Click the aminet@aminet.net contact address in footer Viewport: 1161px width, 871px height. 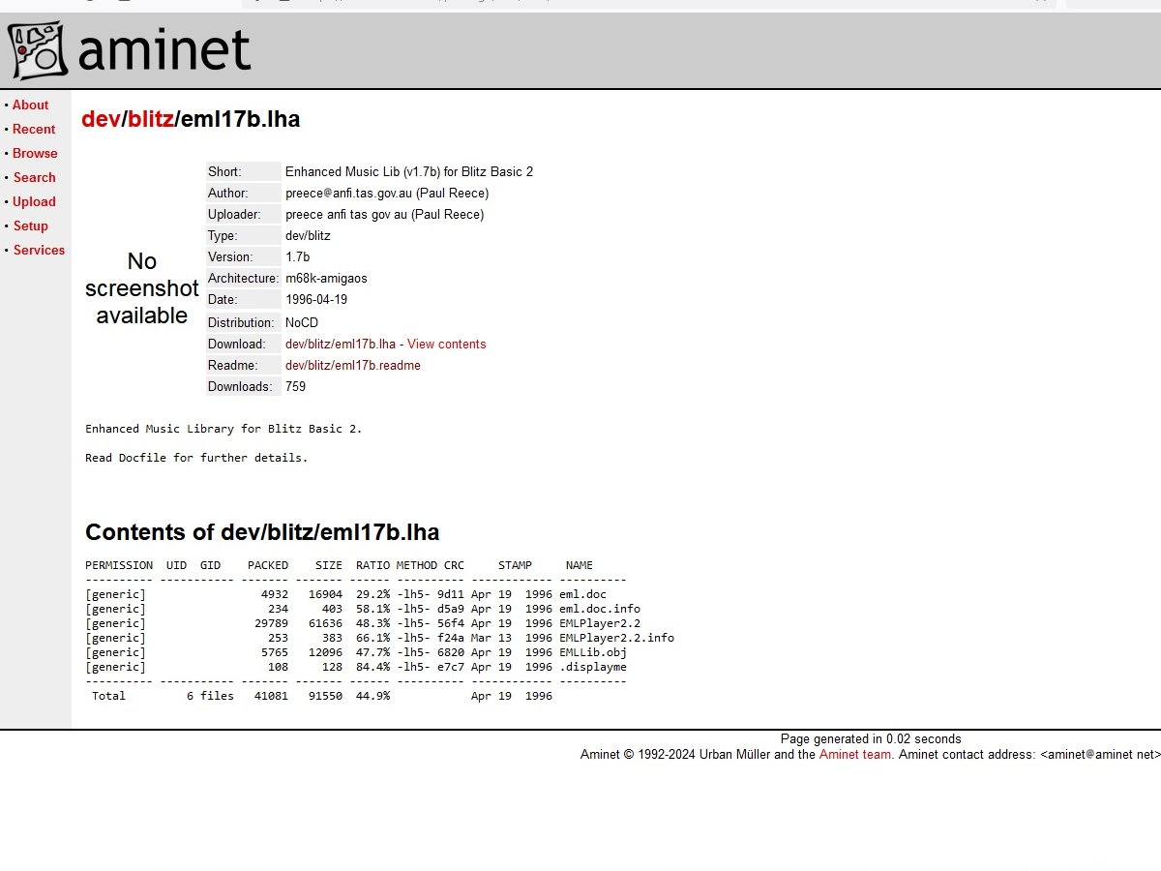click(1100, 754)
